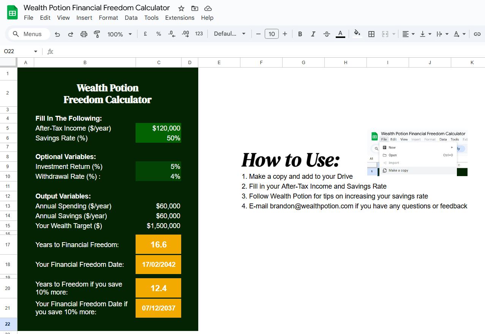The image size is (485, 334).
Task: Toggle strikethrough formatting
Action: click(327, 34)
